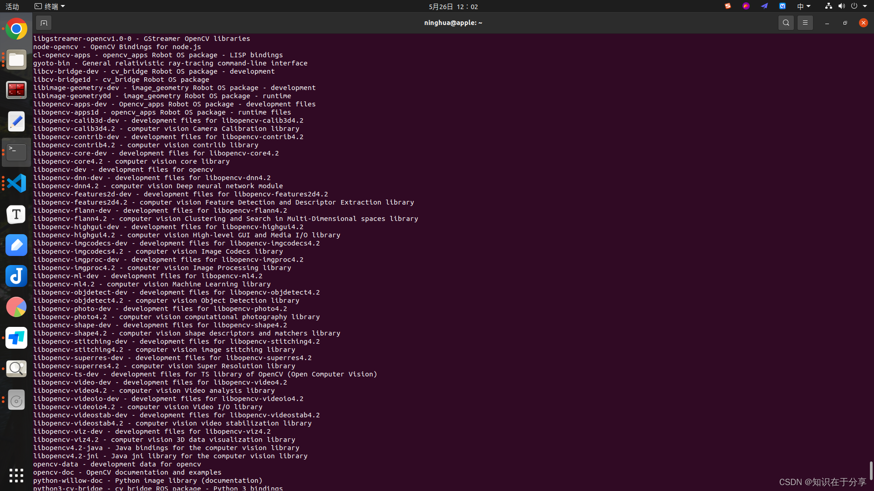
Task: Select the Terminal icon in the dock
Action: pos(16,152)
